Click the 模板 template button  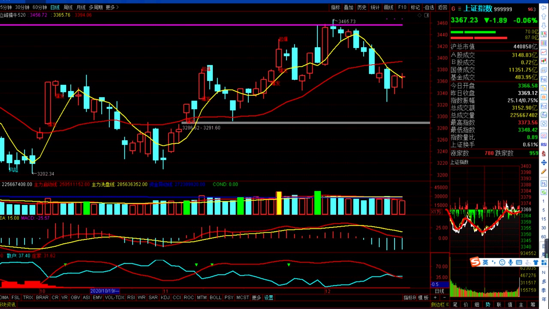coord(423,297)
